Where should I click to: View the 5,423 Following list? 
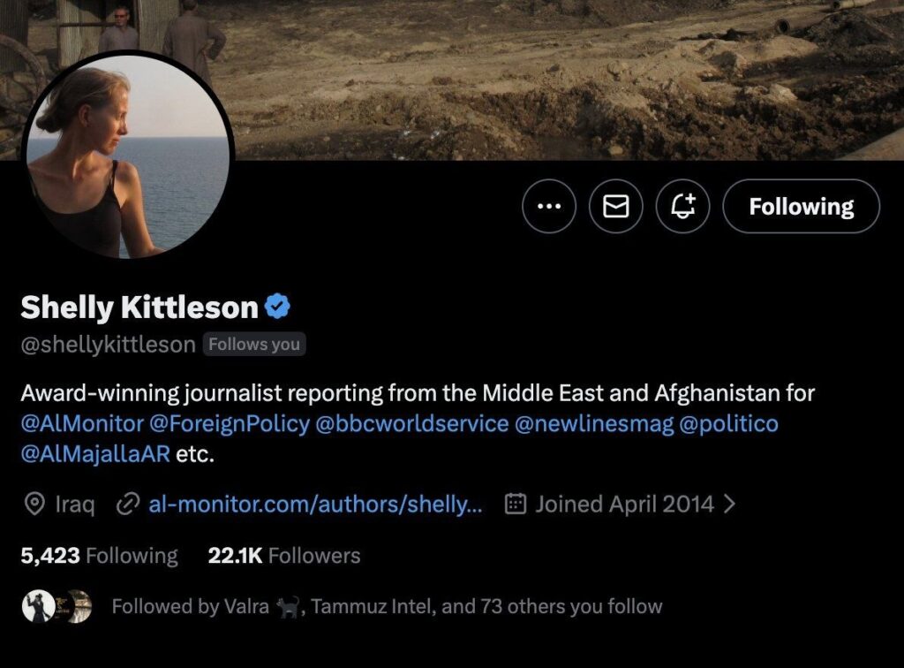[99, 556]
